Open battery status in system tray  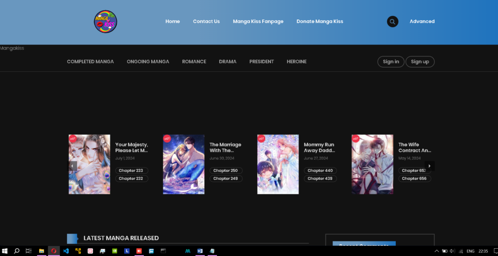445,251
